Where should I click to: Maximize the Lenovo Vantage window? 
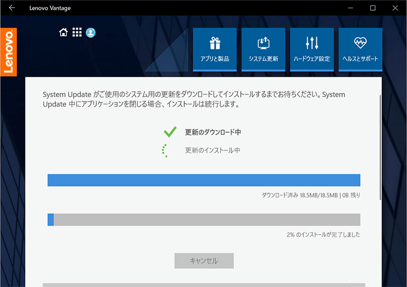tap(372, 8)
